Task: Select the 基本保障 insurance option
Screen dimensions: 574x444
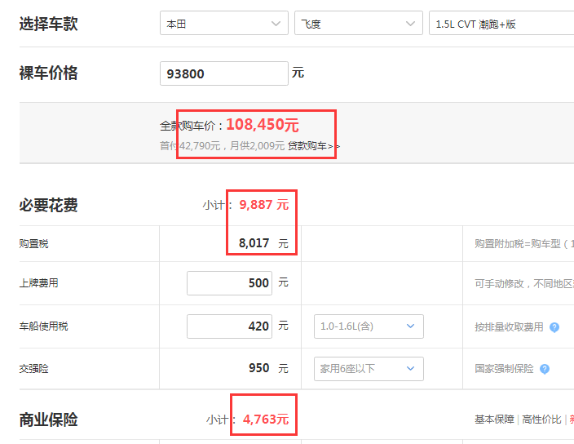Action: pos(494,420)
